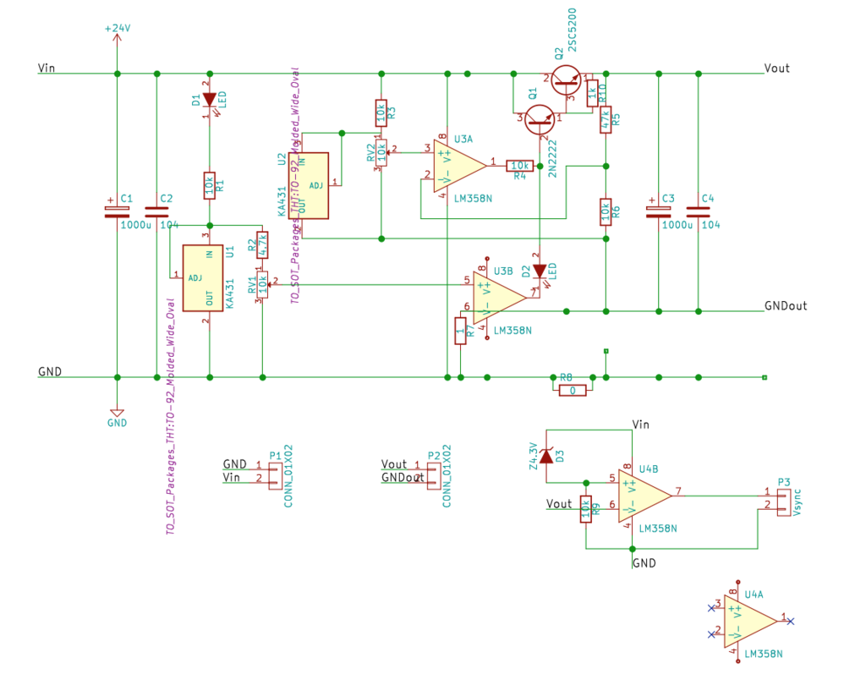Select the RV1 10k potentiometer
The width and height of the screenshot is (866, 685).
(x=262, y=284)
